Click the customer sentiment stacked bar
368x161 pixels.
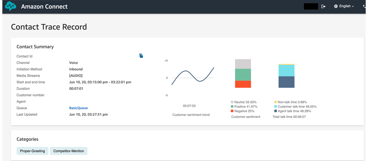tap(243, 74)
